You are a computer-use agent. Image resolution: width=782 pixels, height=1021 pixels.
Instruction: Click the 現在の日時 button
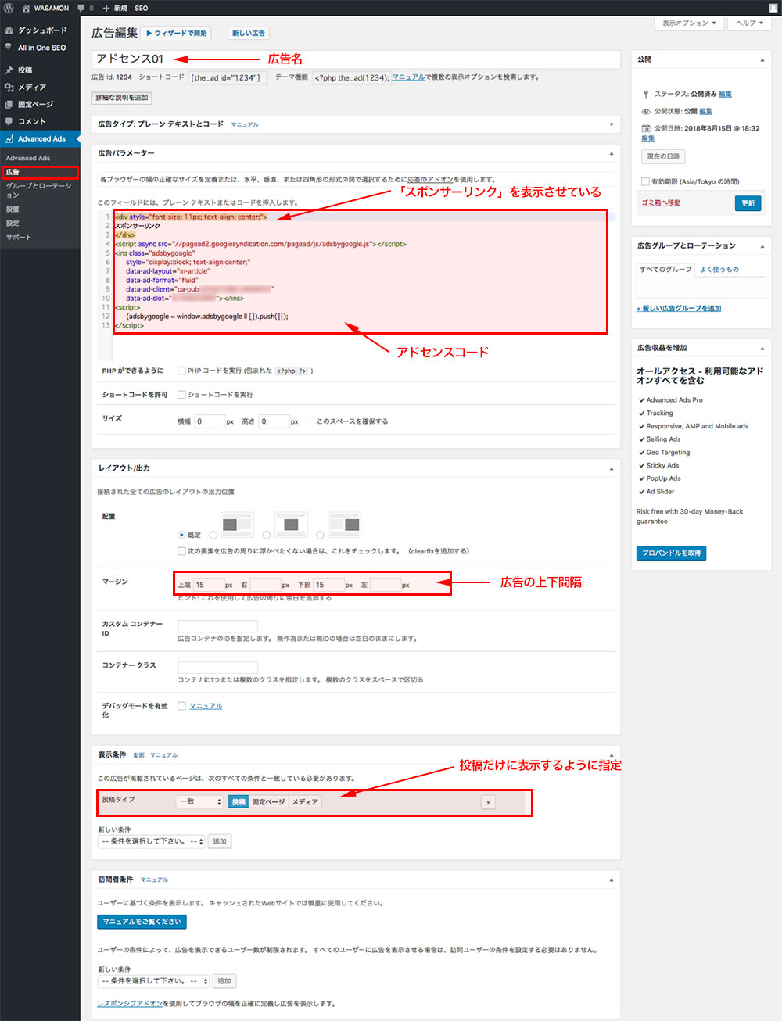(x=663, y=156)
